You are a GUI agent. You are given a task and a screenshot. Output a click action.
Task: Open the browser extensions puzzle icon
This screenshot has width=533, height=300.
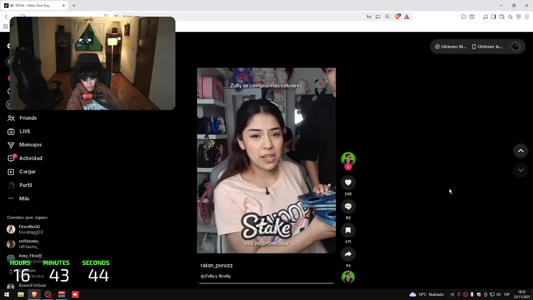pos(463,17)
